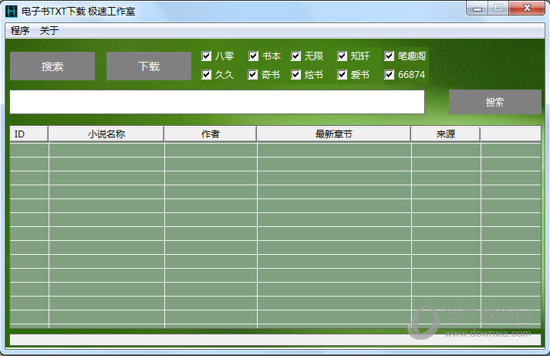Click the 小说名称 column header
The image size is (550, 356).
(106, 134)
